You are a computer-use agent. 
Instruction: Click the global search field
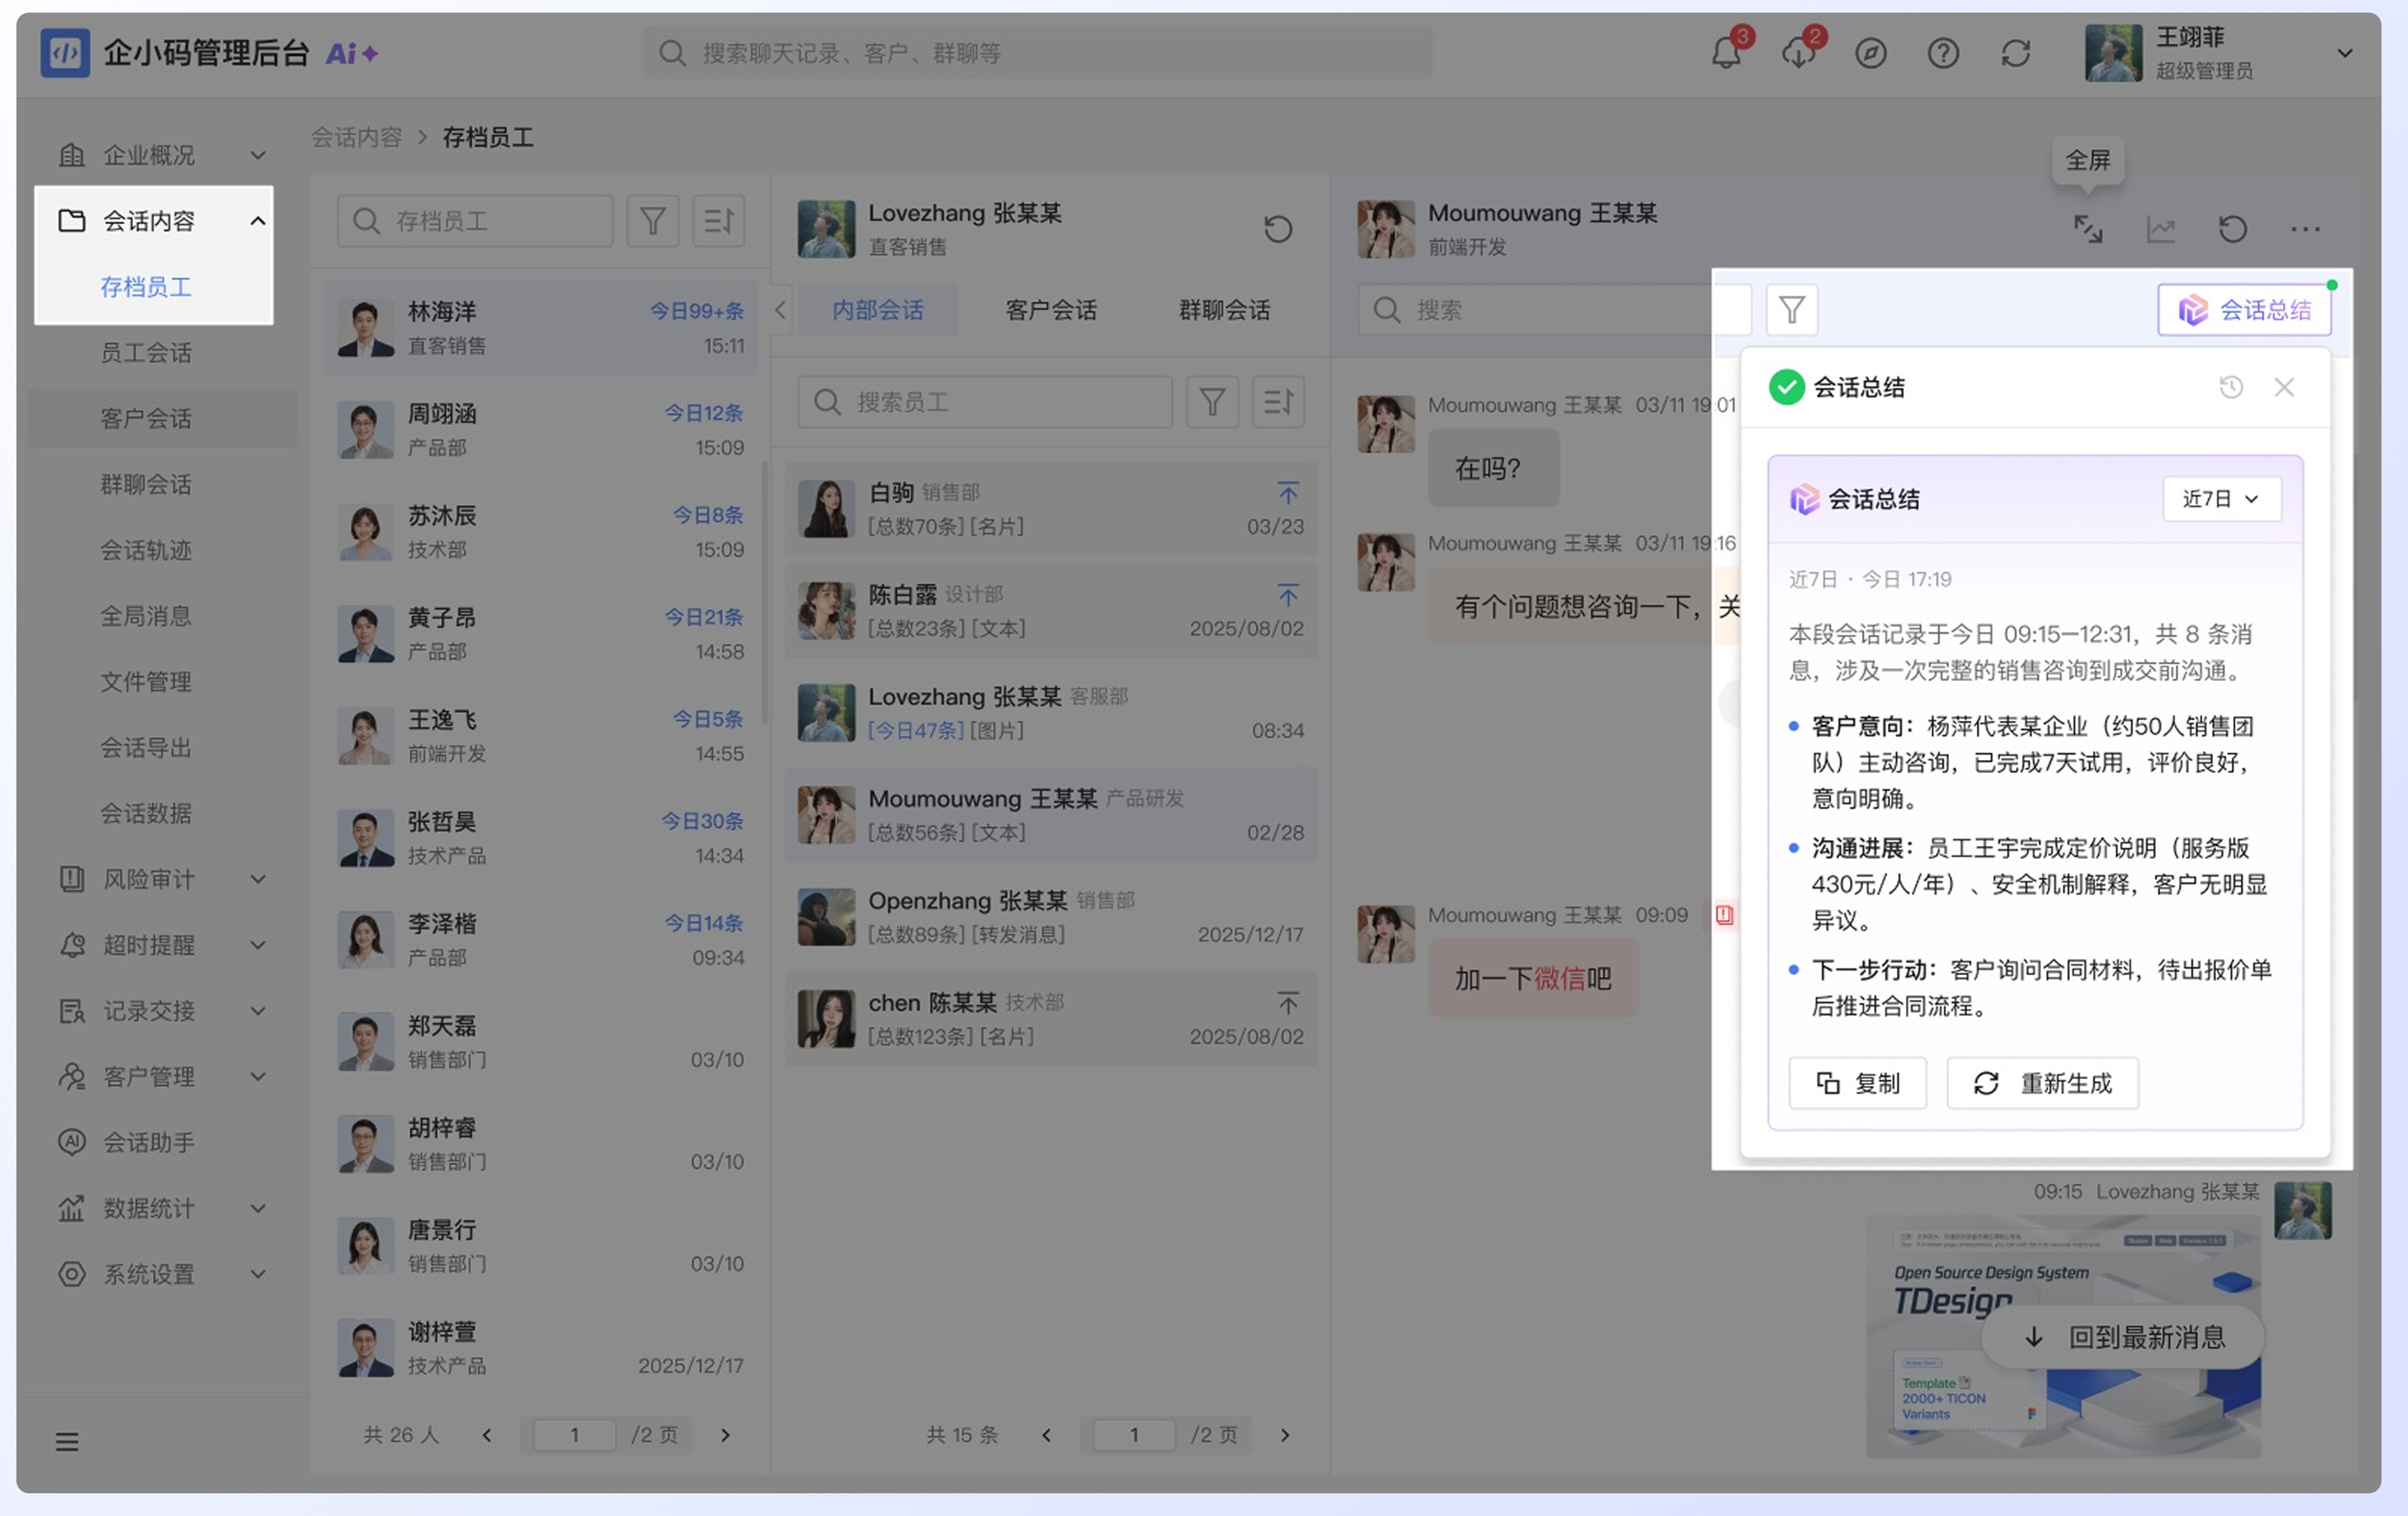[1037, 53]
